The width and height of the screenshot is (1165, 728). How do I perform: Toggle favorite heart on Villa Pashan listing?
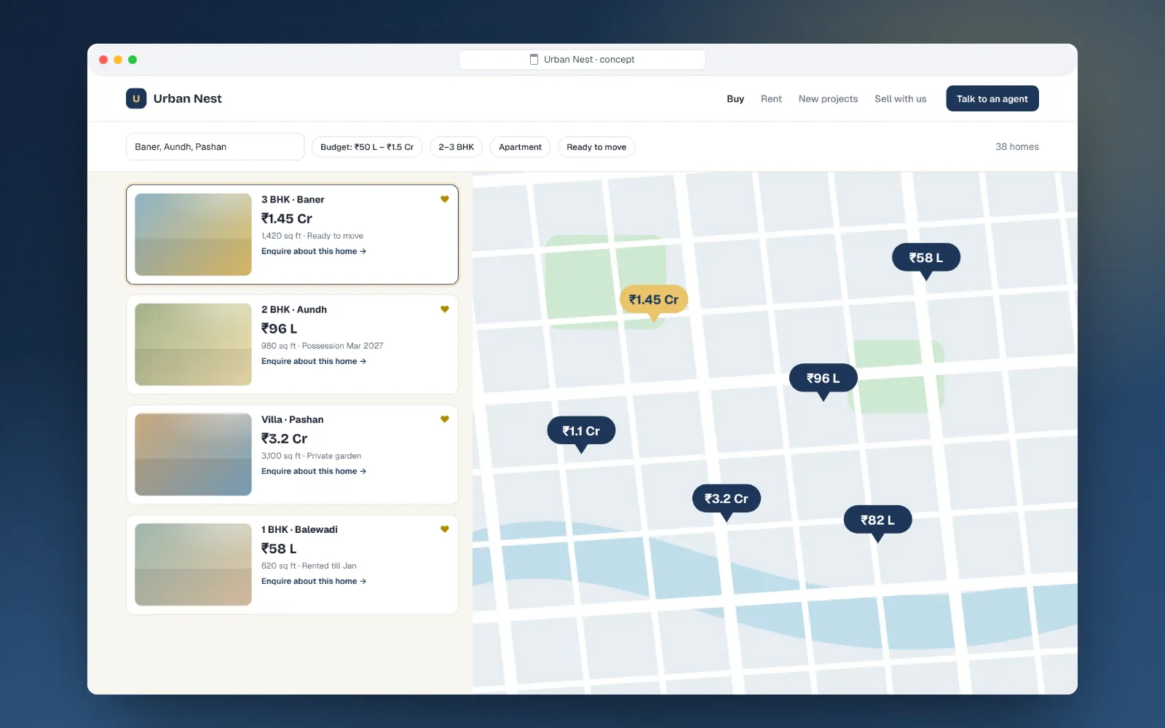(444, 419)
